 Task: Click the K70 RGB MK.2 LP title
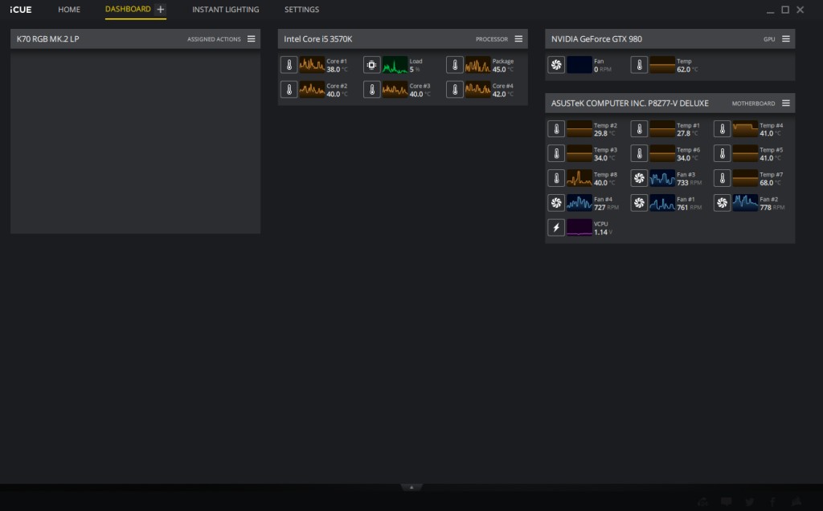[x=47, y=39]
